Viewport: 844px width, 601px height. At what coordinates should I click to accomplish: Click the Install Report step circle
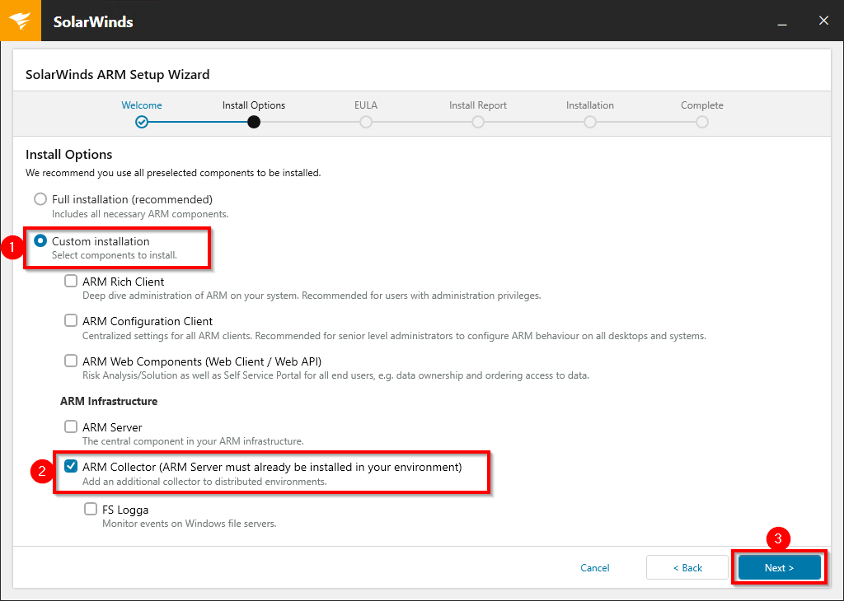pyautogui.click(x=478, y=122)
